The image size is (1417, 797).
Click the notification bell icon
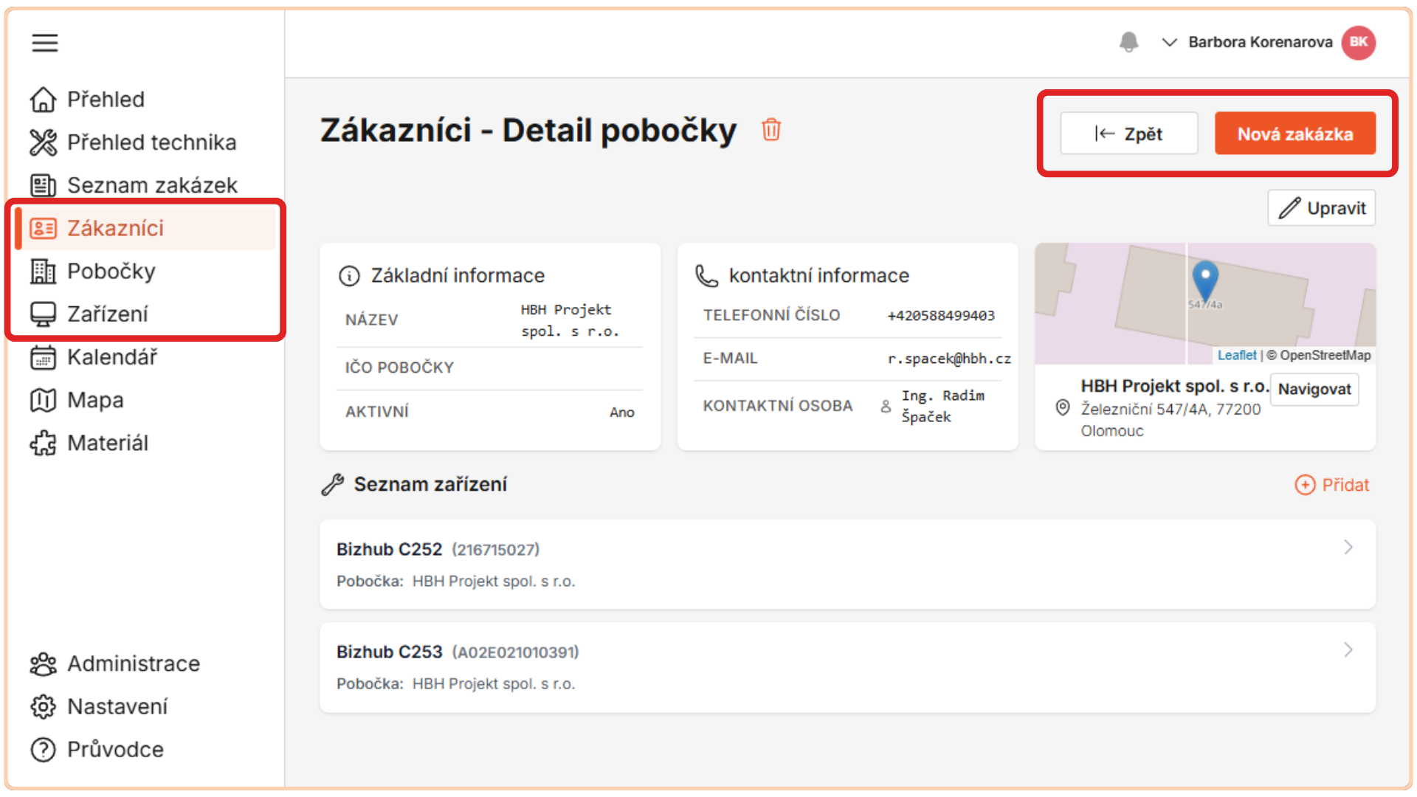(x=1128, y=42)
